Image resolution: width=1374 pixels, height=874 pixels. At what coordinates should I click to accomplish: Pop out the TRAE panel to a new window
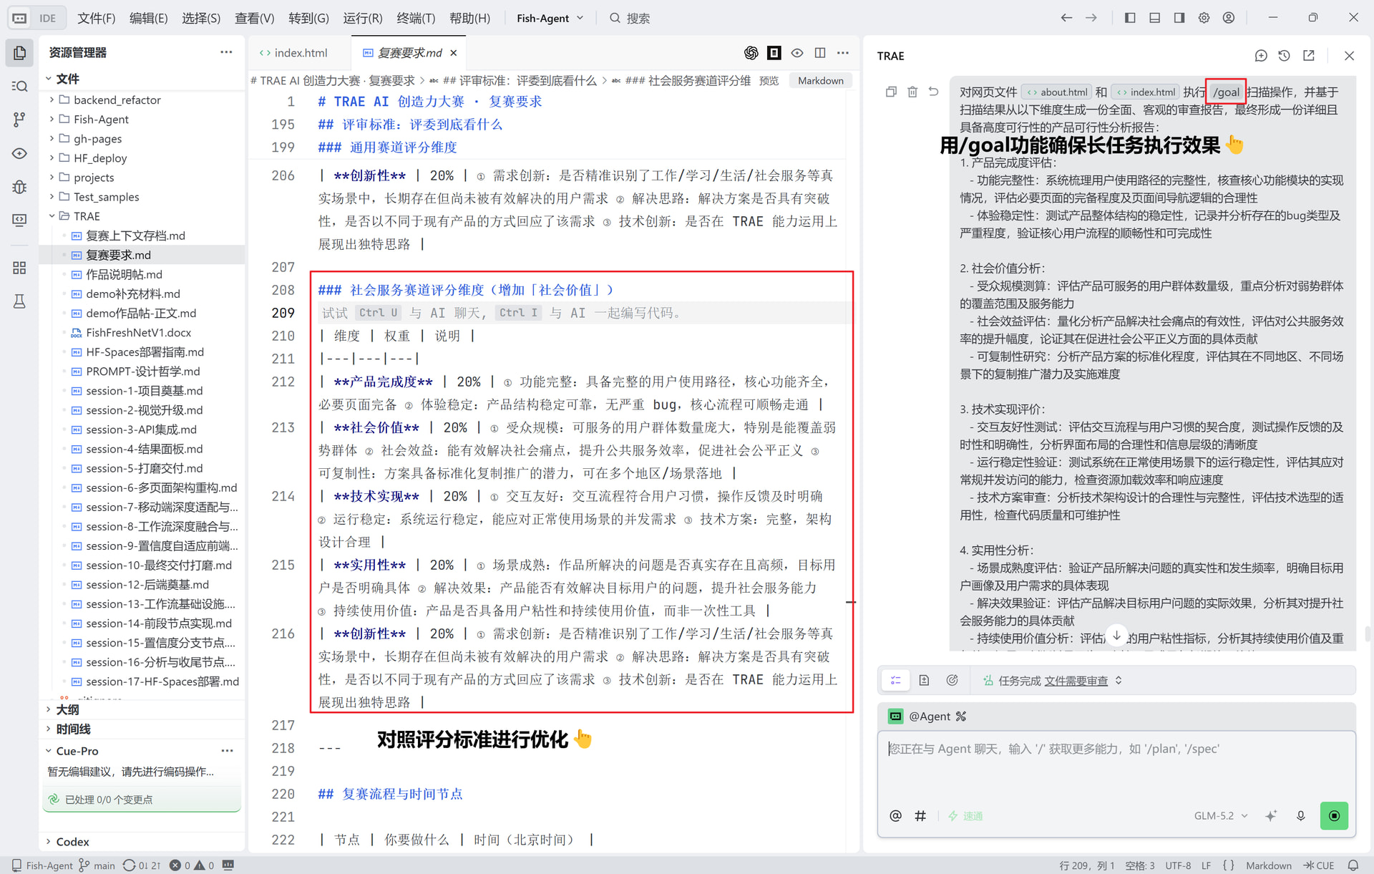click(x=1309, y=55)
